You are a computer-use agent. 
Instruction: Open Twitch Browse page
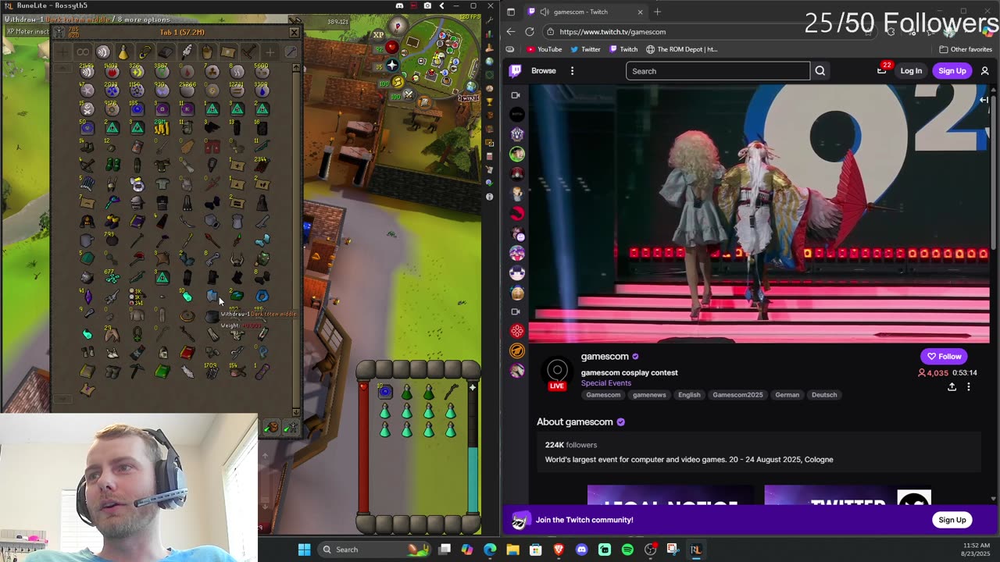coord(544,71)
